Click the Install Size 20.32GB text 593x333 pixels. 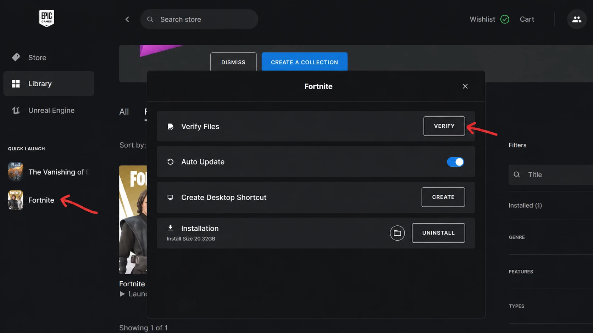[x=191, y=239]
